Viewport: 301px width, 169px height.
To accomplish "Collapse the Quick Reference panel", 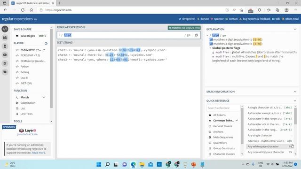I will pyautogui.click(x=295, y=101).
